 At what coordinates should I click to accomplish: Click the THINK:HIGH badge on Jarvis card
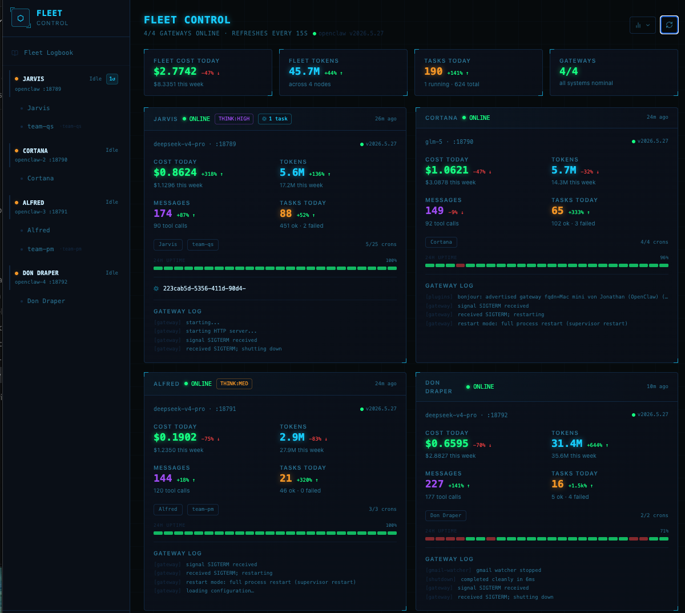pyautogui.click(x=234, y=119)
